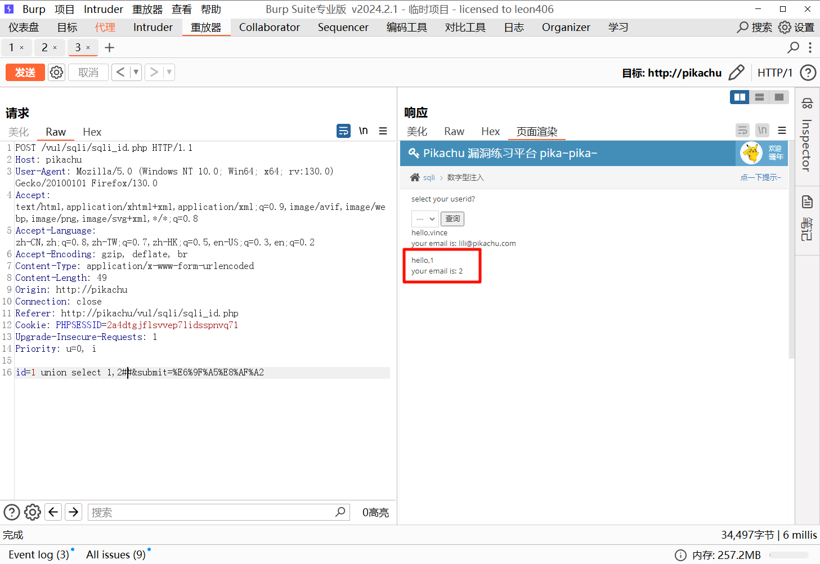Open search settings gear at bottom

tap(33, 512)
